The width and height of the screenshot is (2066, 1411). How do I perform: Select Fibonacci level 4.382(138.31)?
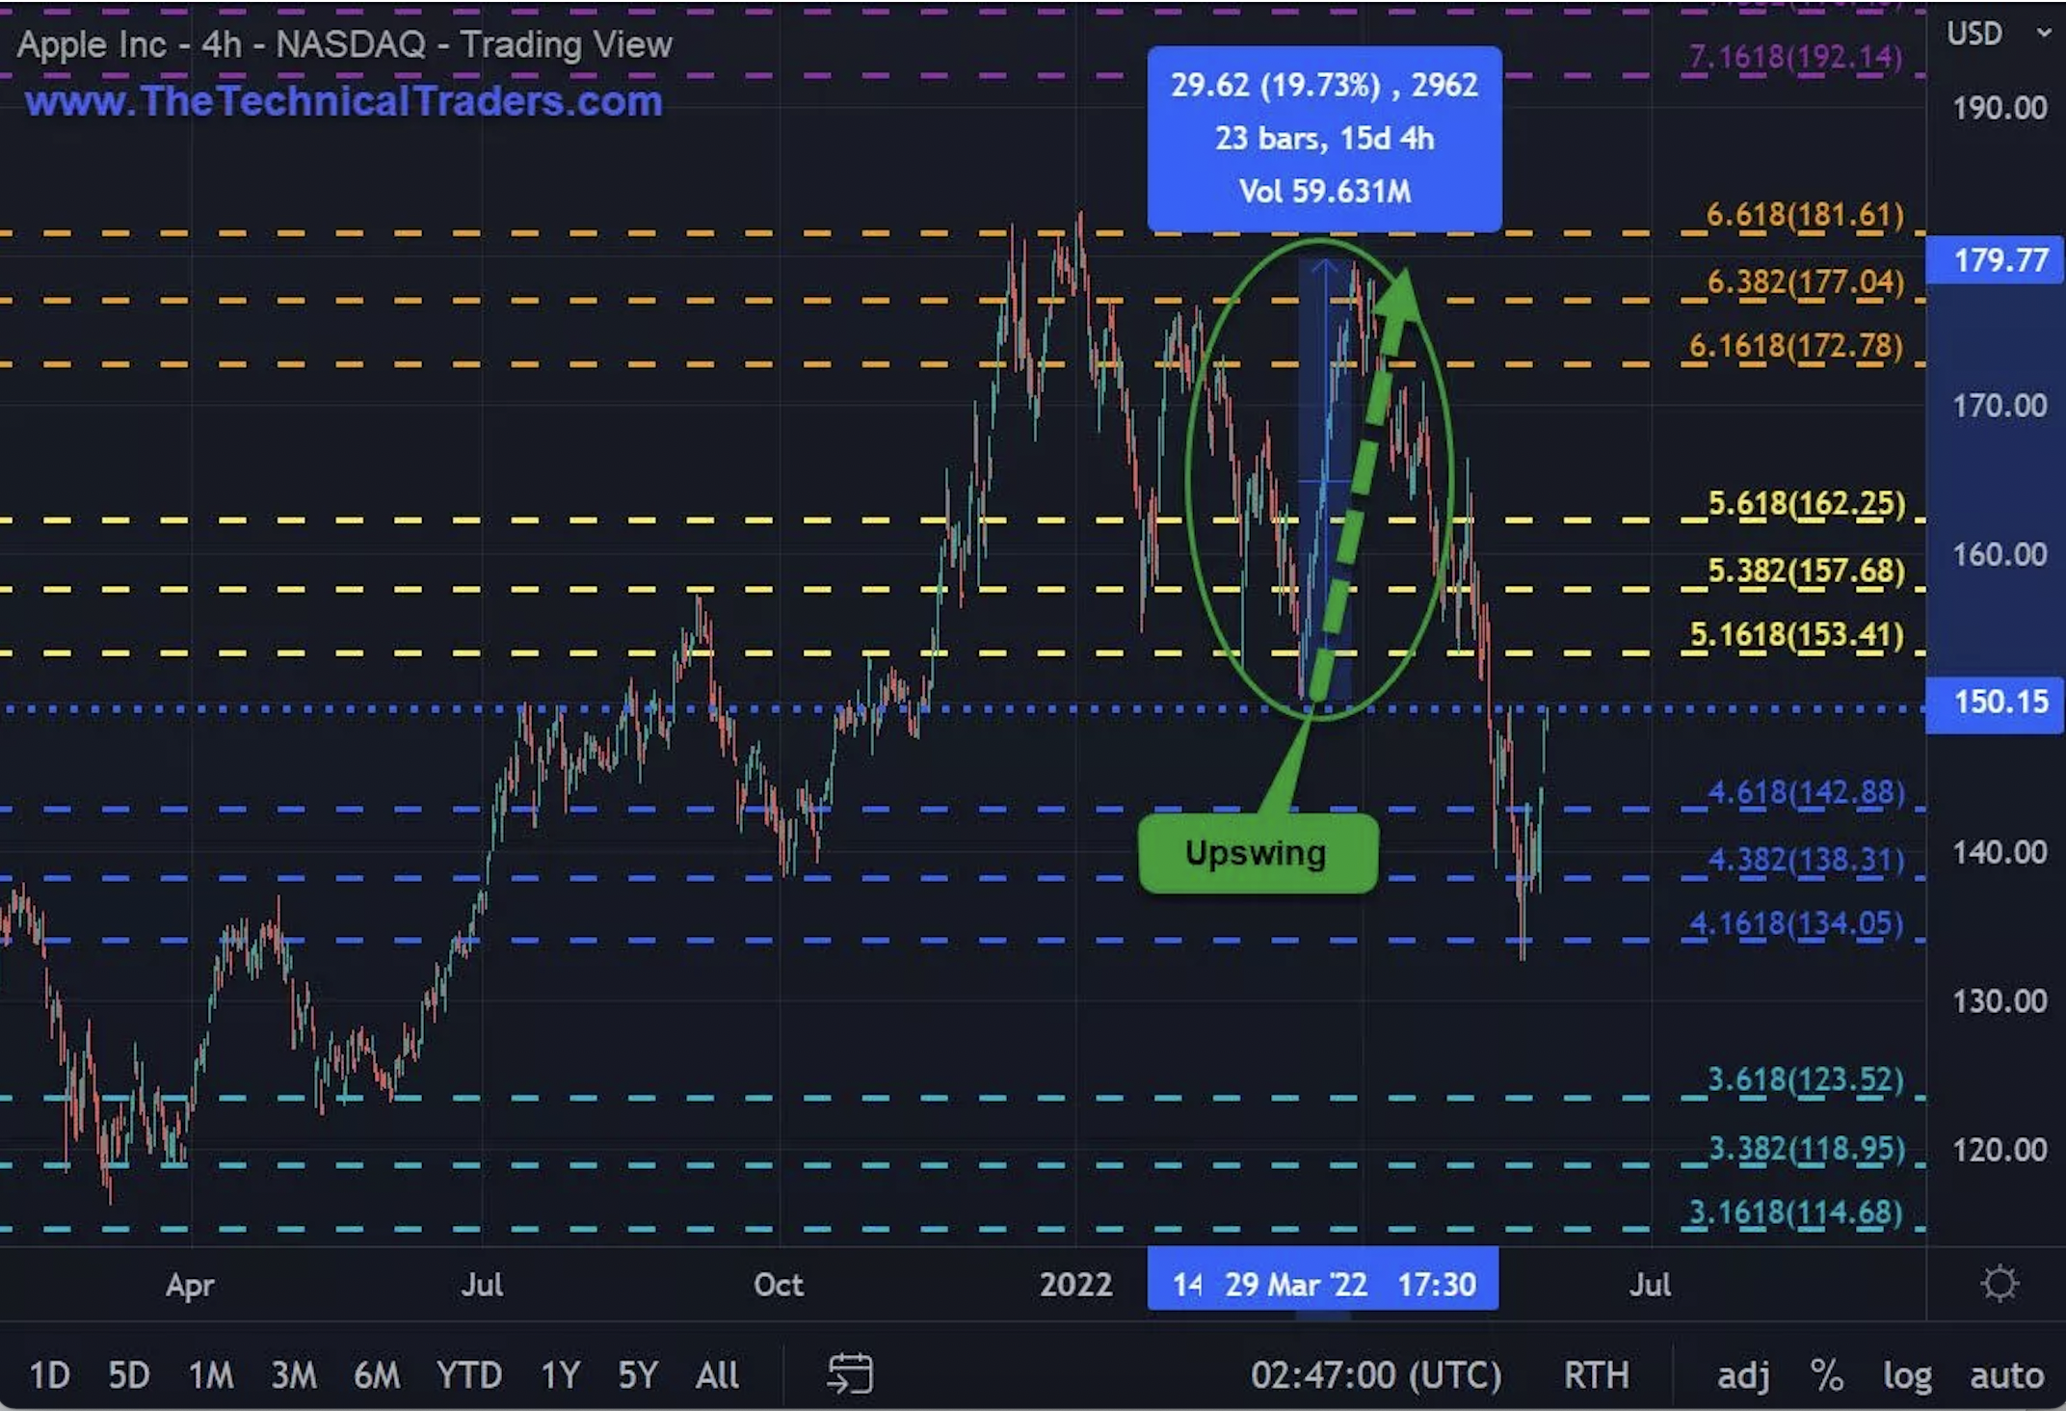(x=1806, y=860)
